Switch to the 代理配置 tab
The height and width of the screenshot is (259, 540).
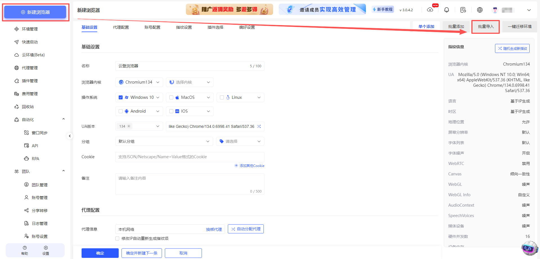coord(121,27)
